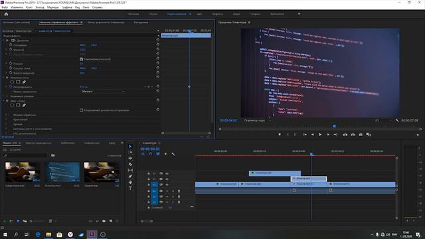Reset Position parameter
The height and width of the screenshot is (239, 425).
[158, 45]
